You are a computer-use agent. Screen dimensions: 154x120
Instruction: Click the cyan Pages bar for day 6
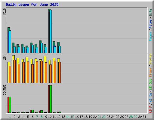(32, 49)
